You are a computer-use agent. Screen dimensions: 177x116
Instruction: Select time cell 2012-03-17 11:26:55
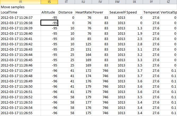(20, 113)
